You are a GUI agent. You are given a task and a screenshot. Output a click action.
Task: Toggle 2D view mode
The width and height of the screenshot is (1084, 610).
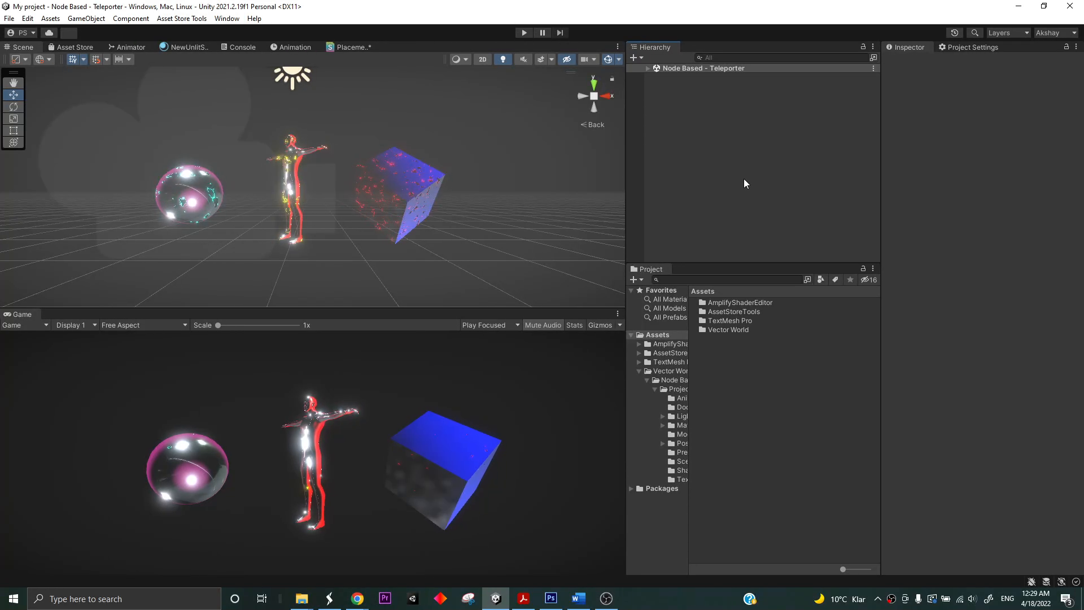coord(482,59)
